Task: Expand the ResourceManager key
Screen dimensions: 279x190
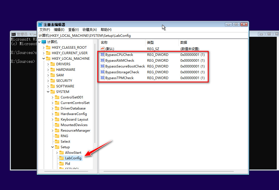Action: pos(52,131)
